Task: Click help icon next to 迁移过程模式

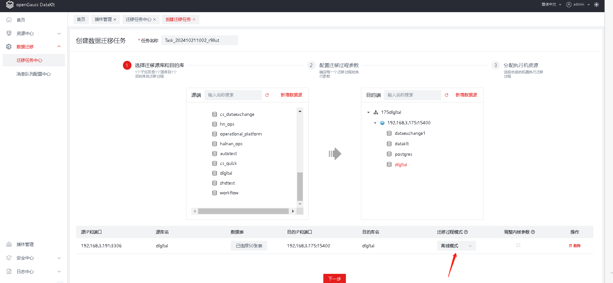Action: (466, 232)
